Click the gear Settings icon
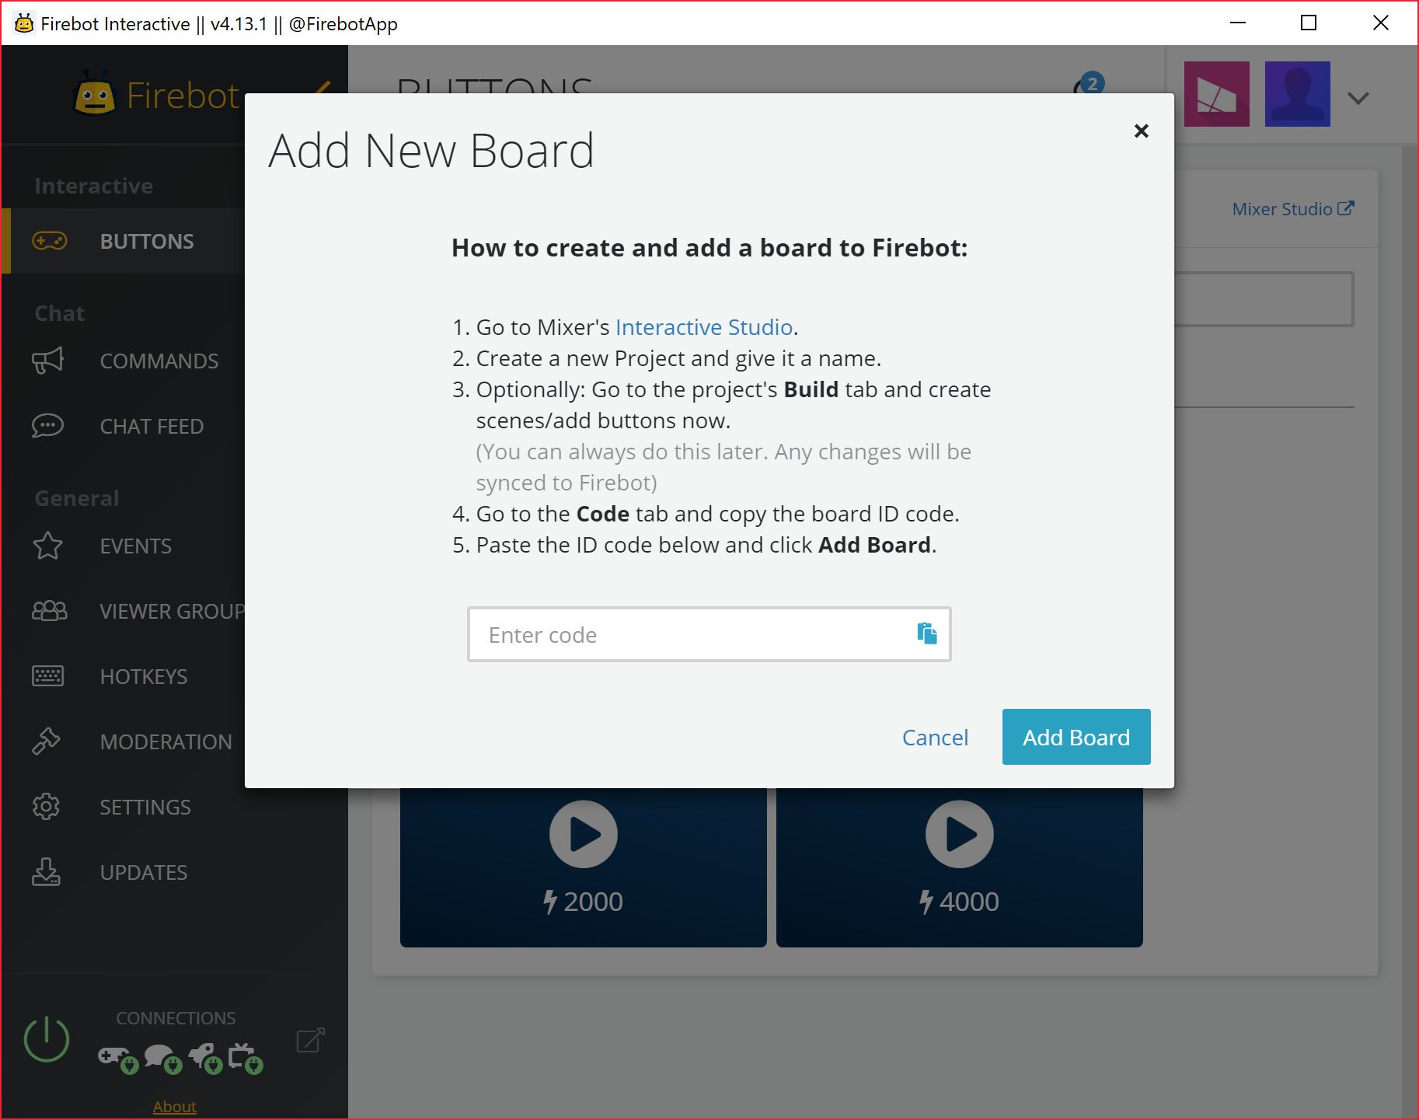This screenshot has height=1120, width=1419. pos(46,807)
